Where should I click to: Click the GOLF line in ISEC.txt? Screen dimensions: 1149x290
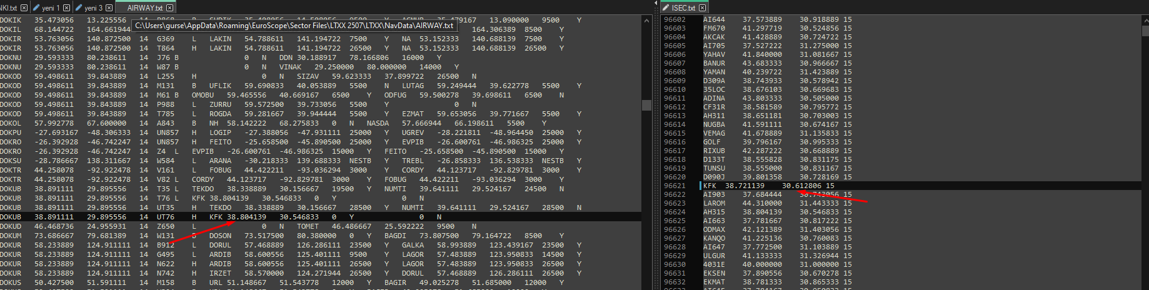(777, 142)
